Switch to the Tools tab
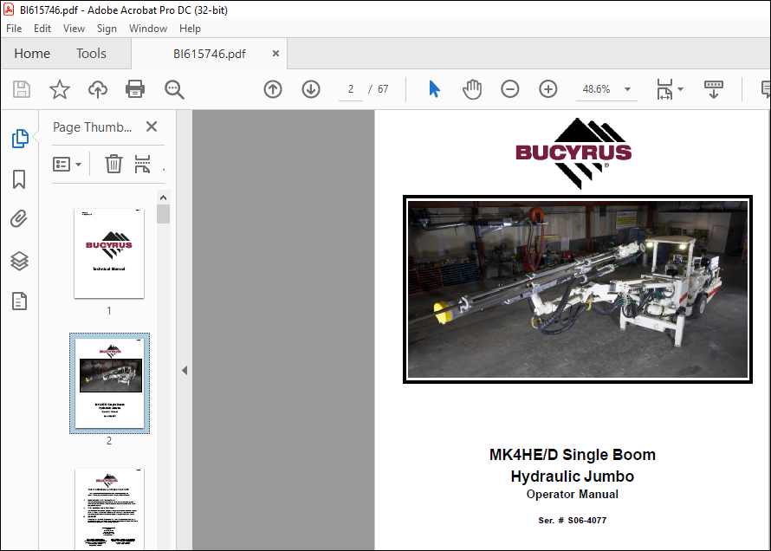 [91, 53]
